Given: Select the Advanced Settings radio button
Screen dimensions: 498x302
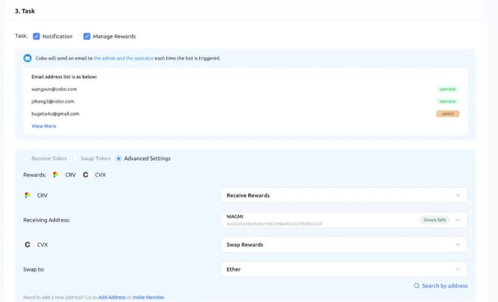Looking at the screenshot, I should tap(119, 159).
